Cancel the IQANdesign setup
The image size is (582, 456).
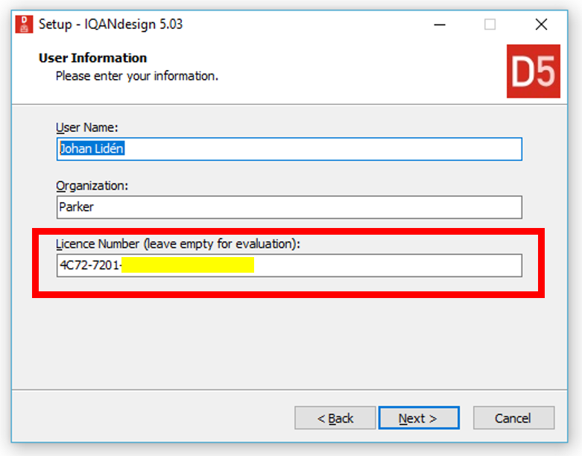pos(513,418)
